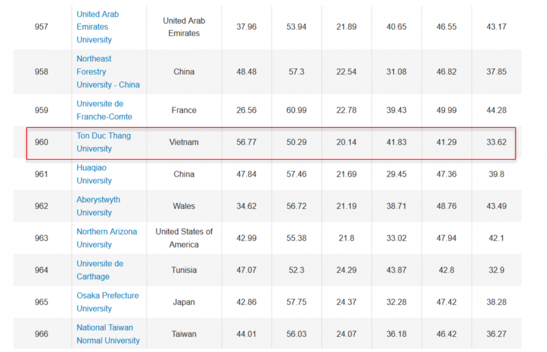Select rank 966 cell
This screenshot has width=547, height=352.
click(42, 334)
